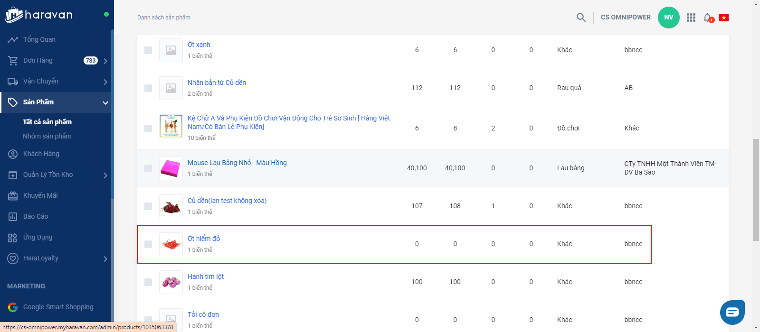Tick the Ớt hiểm đỏ checkbox

tap(148, 244)
